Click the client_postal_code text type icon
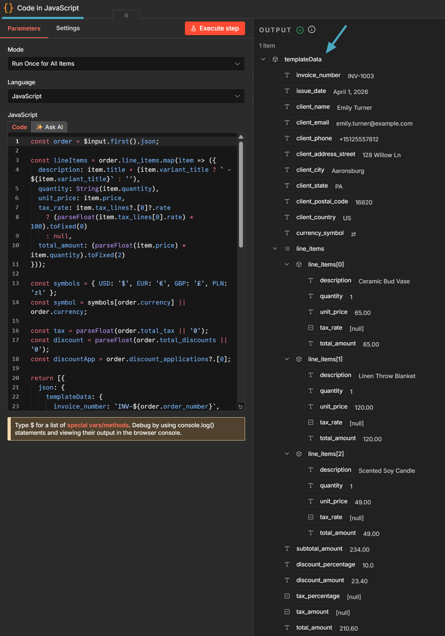 point(287,201)
